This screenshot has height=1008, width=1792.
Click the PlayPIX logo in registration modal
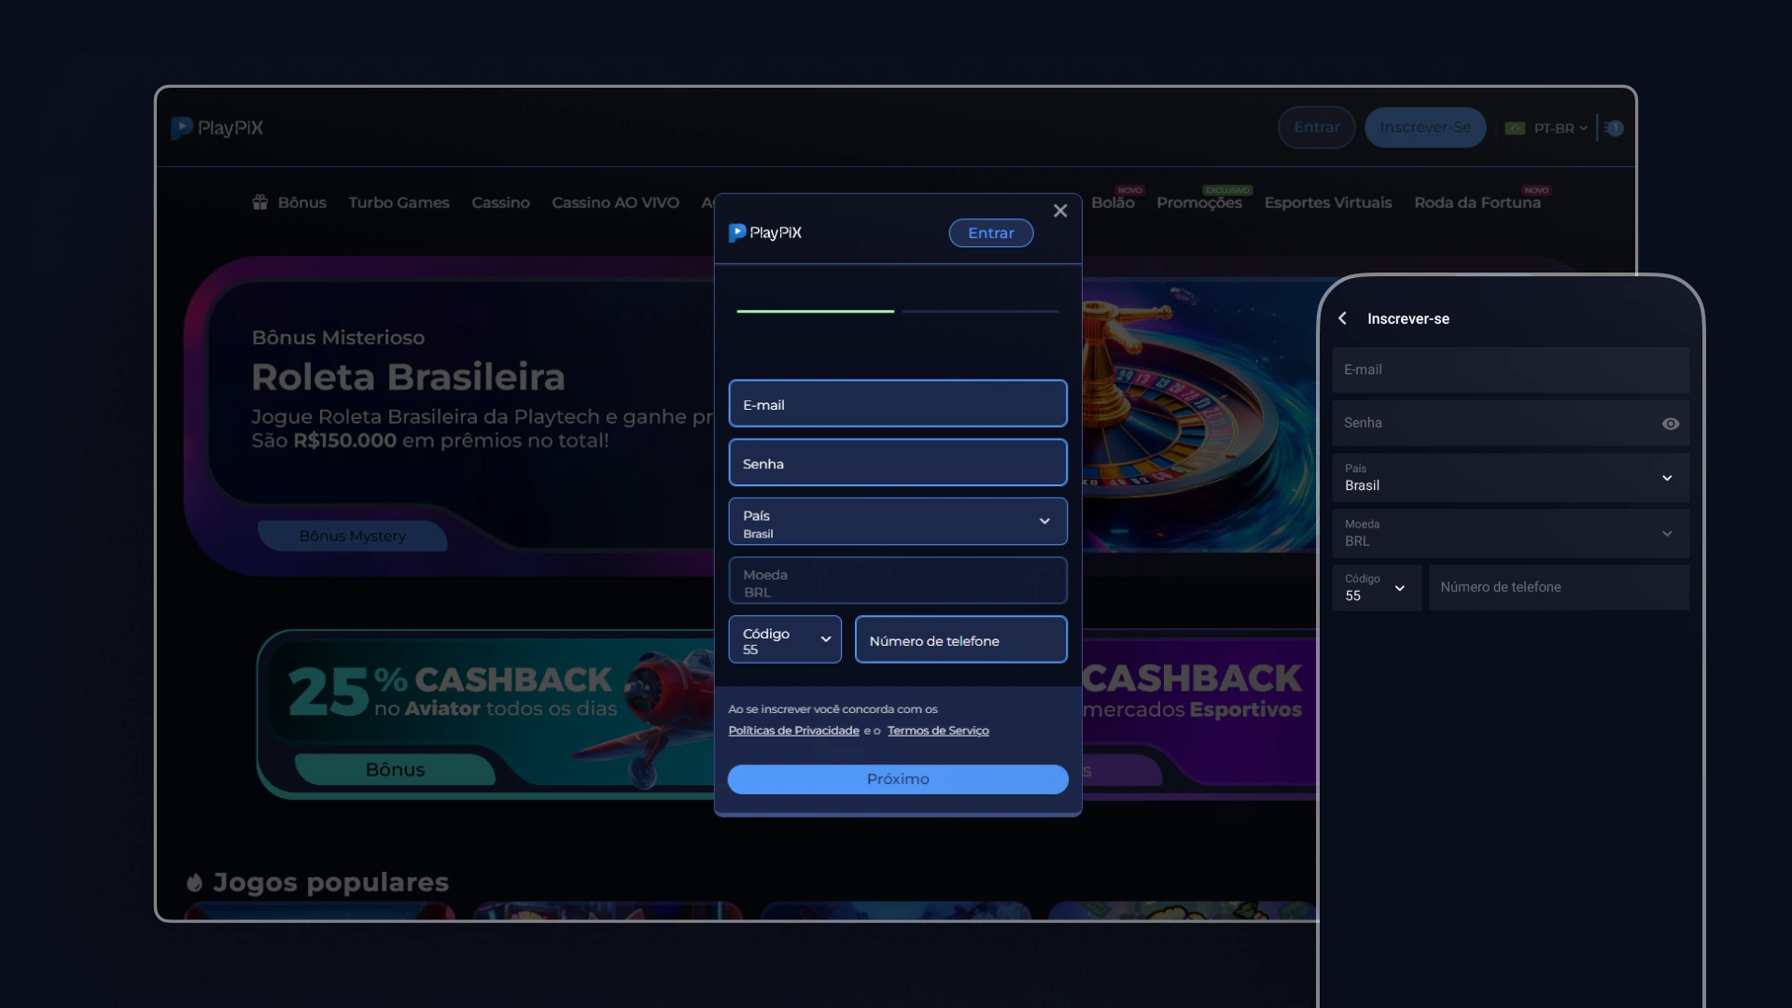coord(764,232)
